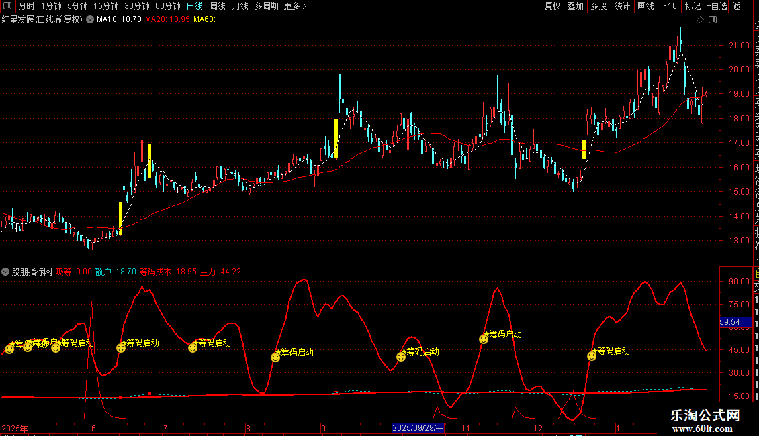
Task: Click the smiley marker at the August 筹码启动 signal
Action: tap(275, 358)
